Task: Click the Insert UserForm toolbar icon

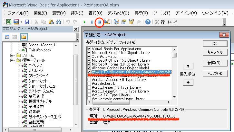Action: (x=16, y=22)
